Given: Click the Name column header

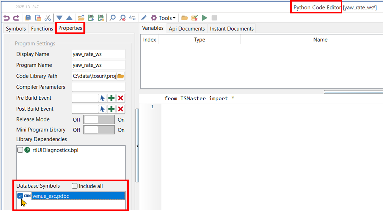Looking at the screenshot, I should 320,40.
